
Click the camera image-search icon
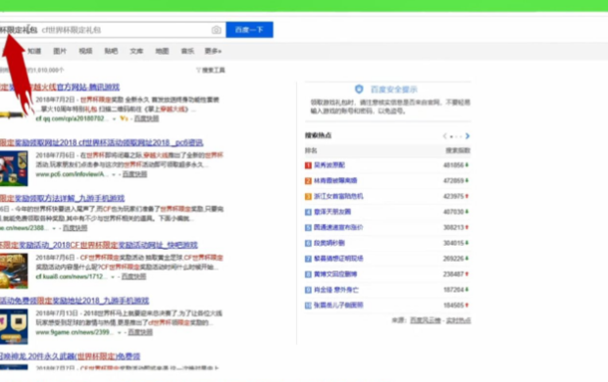click(216, 29)
